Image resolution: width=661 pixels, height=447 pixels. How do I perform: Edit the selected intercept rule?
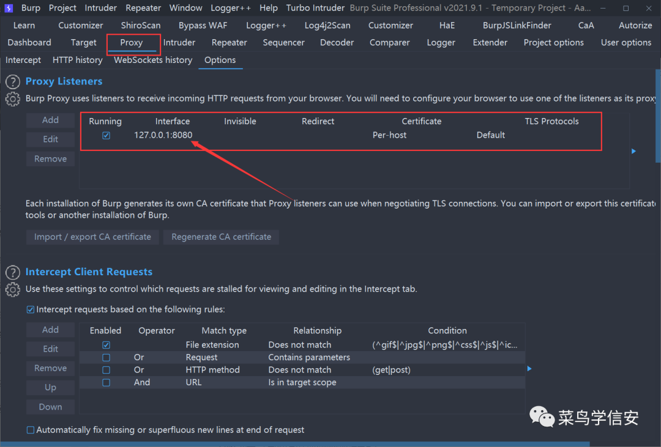[51, 349]
